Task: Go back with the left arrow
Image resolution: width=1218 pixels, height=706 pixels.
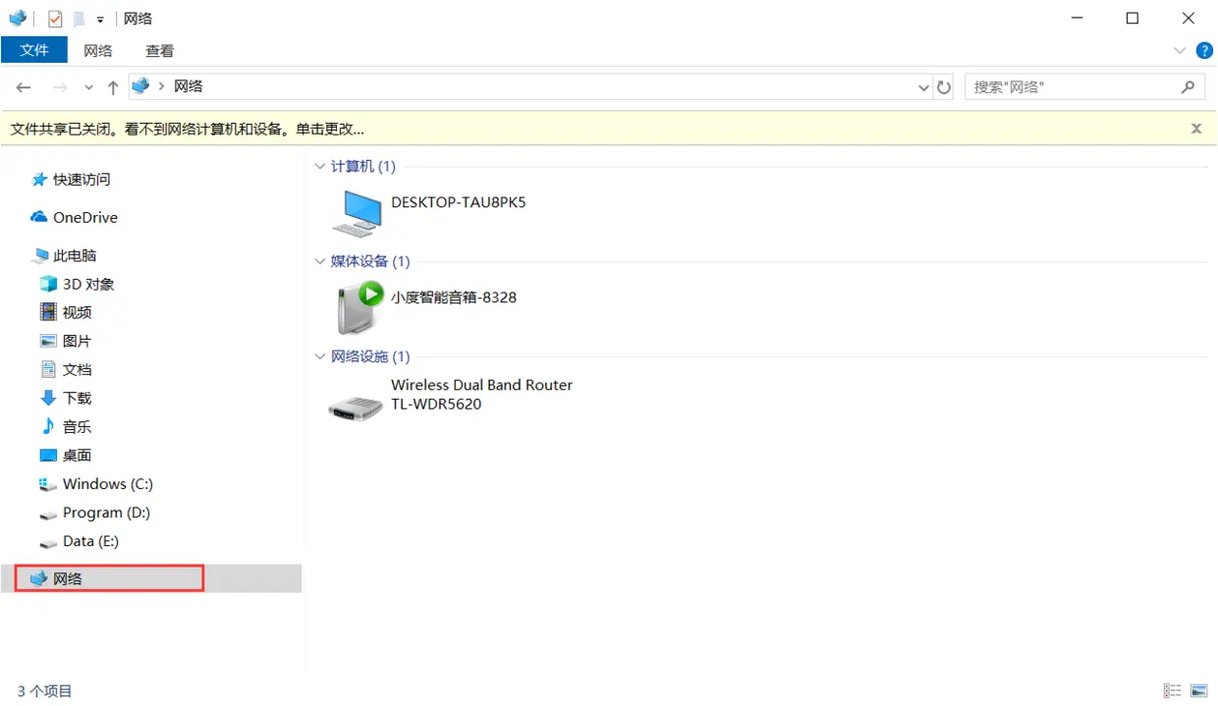Action: click(x=24, y=87)
